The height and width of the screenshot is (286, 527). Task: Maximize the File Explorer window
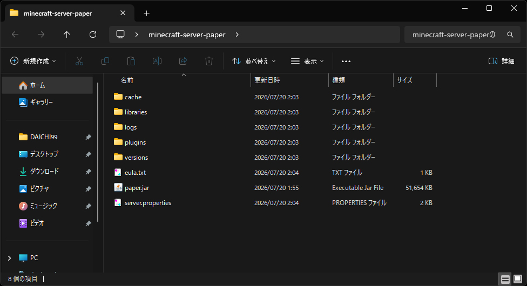coord(489,8)
